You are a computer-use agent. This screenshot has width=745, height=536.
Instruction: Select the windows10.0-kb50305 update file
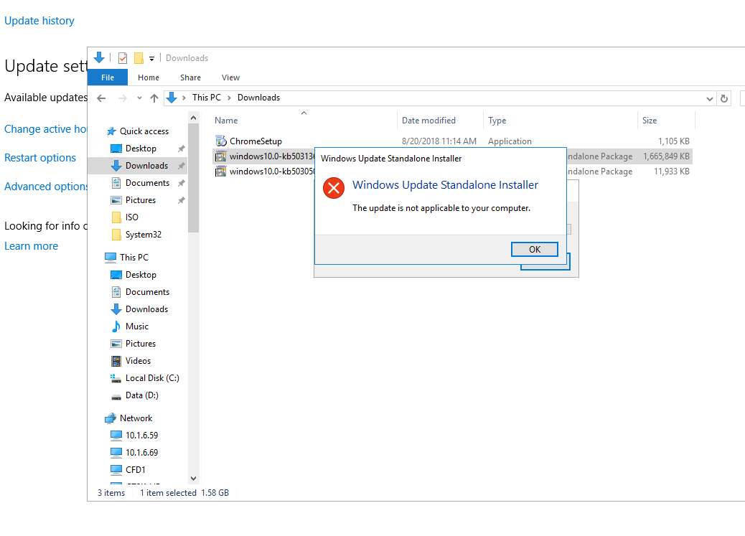271,171
